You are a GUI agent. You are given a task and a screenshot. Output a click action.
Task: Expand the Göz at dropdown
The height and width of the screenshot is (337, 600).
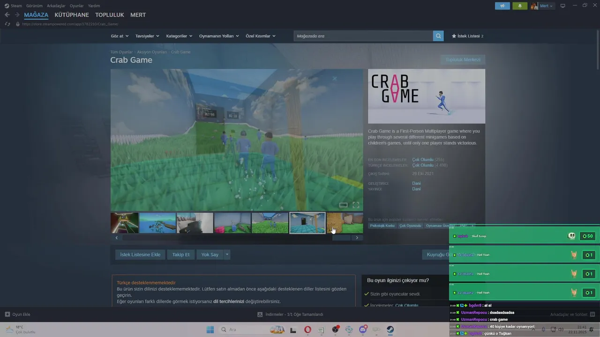pyautogui.click(x=120, y=36)
